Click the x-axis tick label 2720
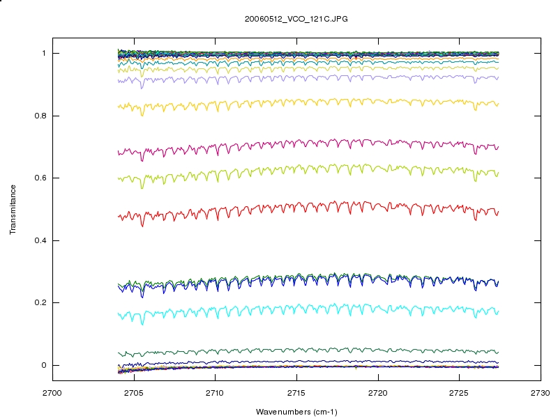The width and height of the screenshot is (558, 418). (x=378, y=393)
